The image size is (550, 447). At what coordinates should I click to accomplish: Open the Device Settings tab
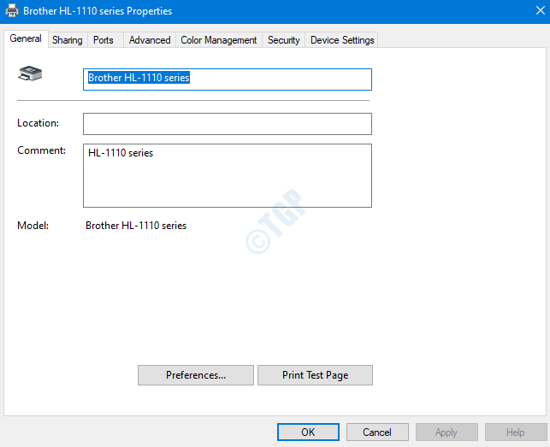(342, 40)
